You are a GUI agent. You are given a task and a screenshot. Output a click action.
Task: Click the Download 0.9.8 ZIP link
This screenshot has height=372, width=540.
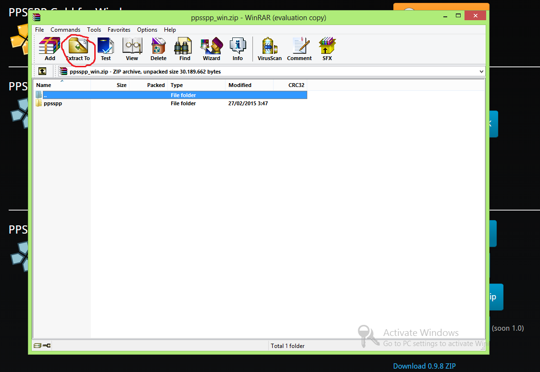coord(424,366)
